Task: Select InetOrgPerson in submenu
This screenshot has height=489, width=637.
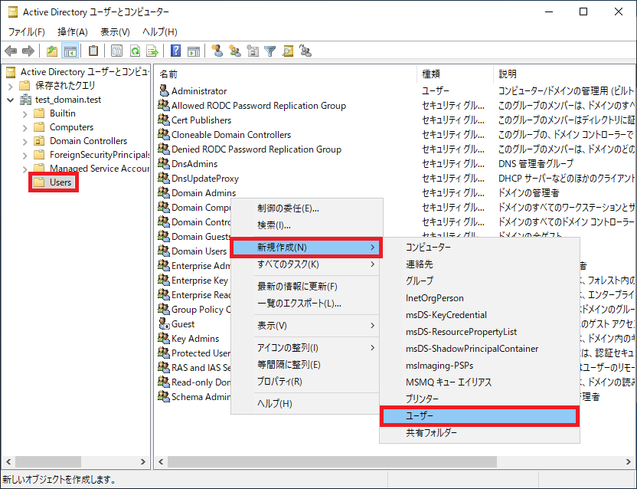Action: pos(479,298)
